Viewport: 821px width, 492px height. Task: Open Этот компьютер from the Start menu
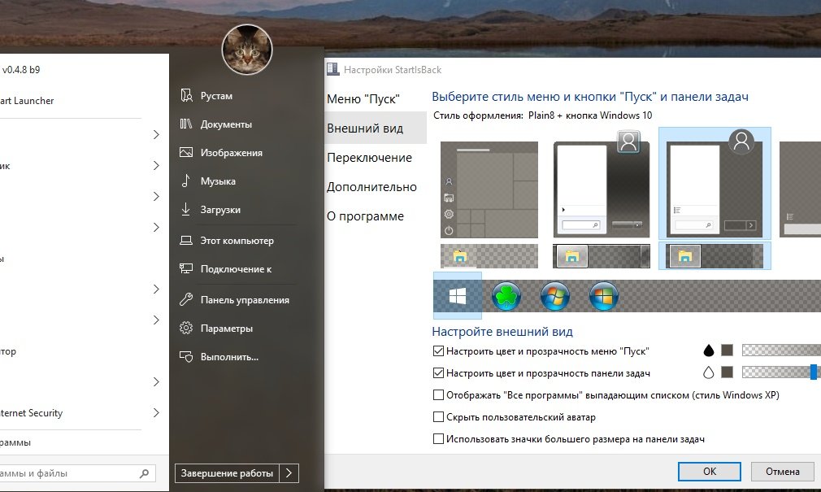pos(237,241)
